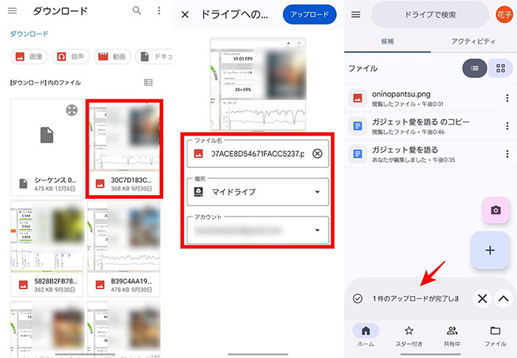Select grid view toggle in Drive
Screen dimensions: 517x358
coord(501,69)
